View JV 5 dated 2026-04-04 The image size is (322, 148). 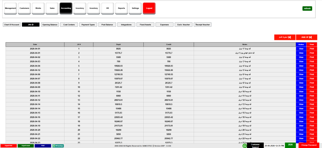click(301, 66)
